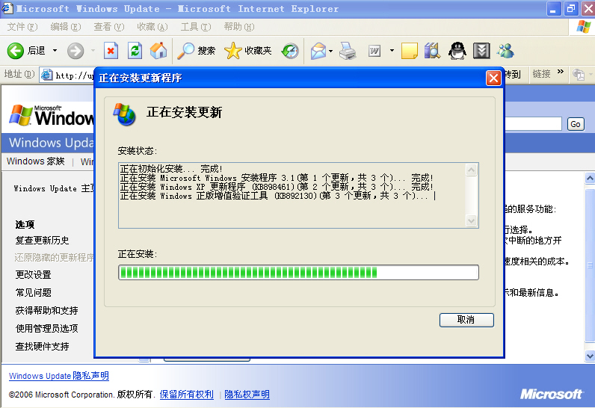Click the 链接 links bar label
Screen dimensions: 595x408
pyautogui.click(x=541, y=74)
